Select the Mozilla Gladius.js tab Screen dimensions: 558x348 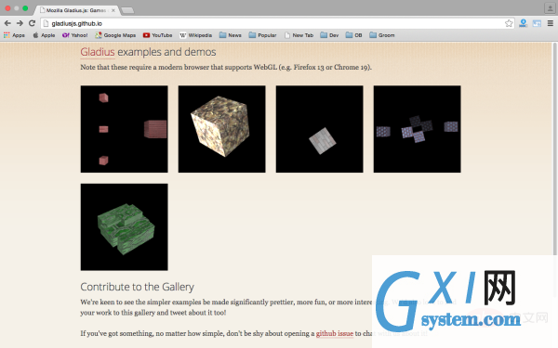tap(76, 10)
